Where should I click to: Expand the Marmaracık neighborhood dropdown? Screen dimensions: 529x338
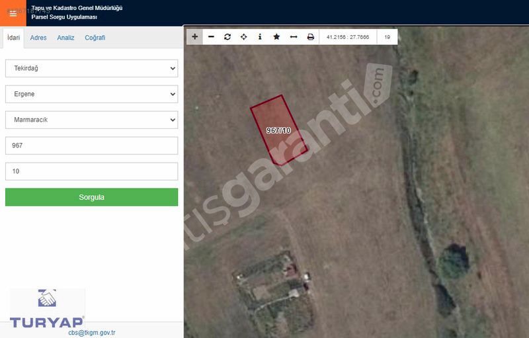tap(91, 120)
